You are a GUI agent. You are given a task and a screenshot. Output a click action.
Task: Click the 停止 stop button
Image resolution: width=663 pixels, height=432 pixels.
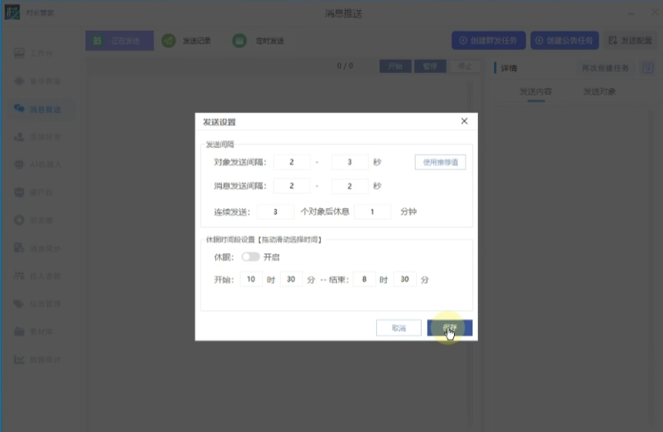coord(465,66)
